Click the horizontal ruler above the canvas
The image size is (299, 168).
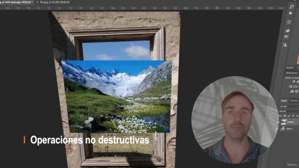[142, 8]
